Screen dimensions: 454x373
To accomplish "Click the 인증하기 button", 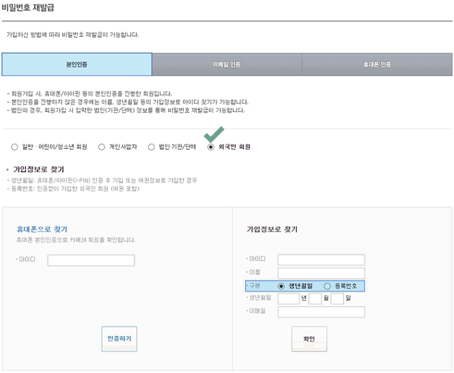I will (119, 339).
